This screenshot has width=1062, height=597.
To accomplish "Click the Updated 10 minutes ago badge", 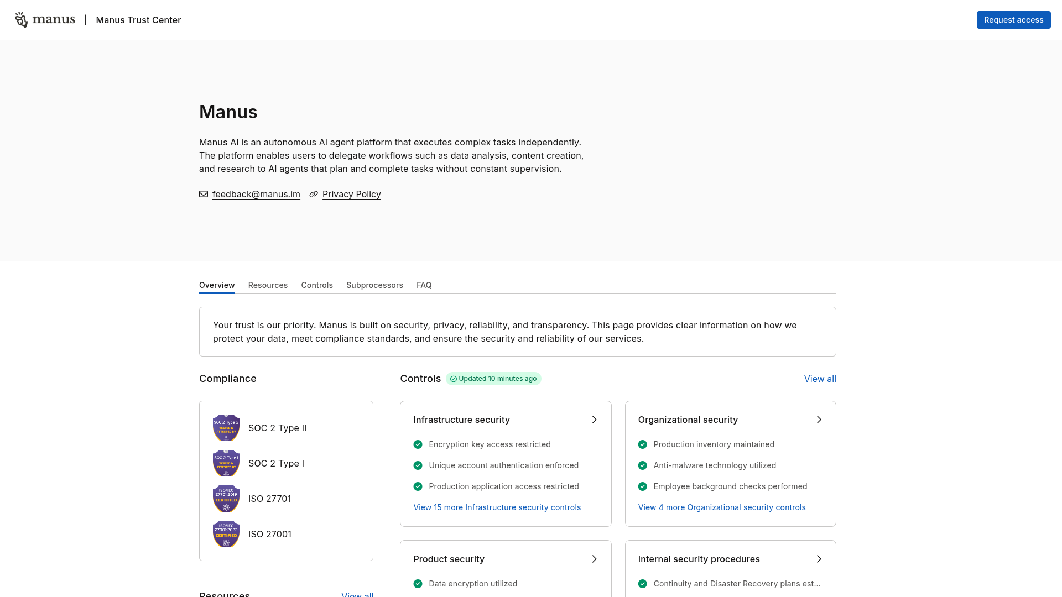I will 493,379.
